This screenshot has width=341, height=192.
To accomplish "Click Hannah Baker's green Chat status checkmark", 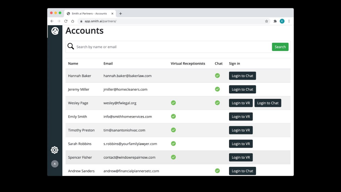I will point(217,76).
